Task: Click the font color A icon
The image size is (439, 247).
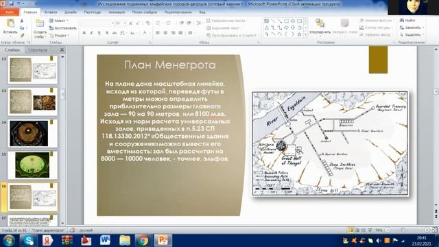Action: 145,33
